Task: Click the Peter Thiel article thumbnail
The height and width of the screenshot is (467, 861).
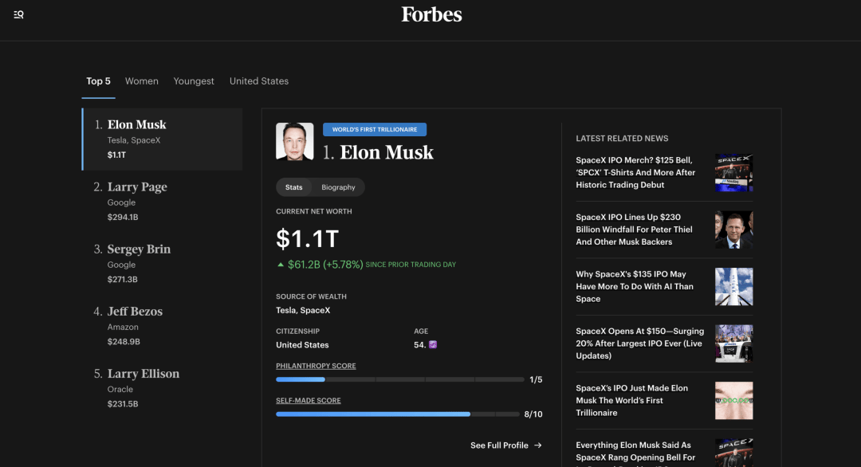Action: coord(733,230)
